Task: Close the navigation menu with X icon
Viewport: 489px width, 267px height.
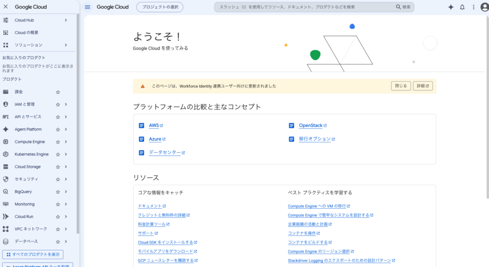Action: 6,7
